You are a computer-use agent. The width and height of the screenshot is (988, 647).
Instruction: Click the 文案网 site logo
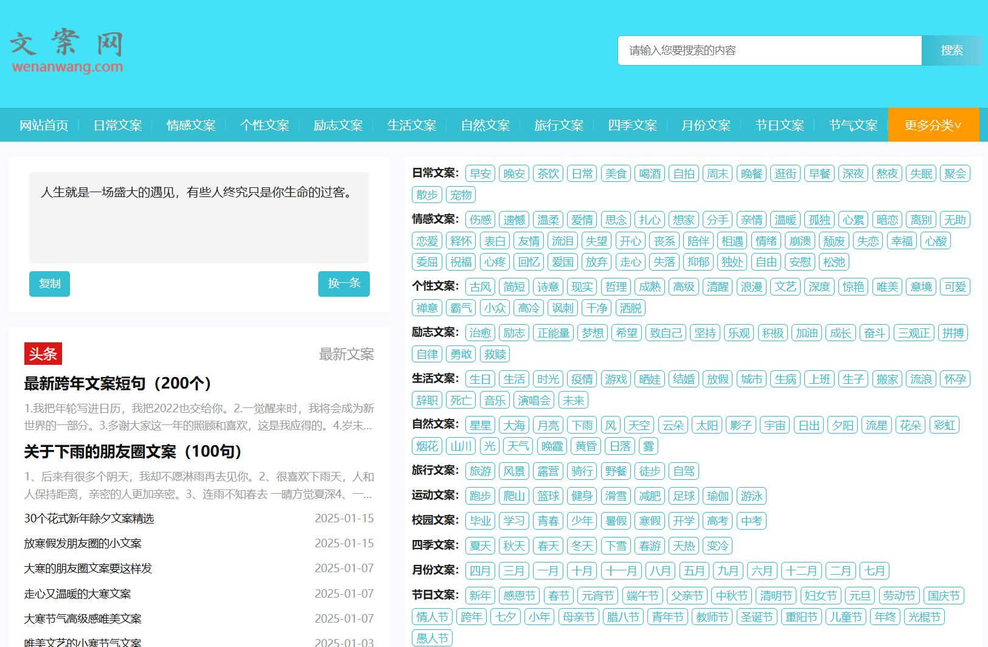[67, 52]
